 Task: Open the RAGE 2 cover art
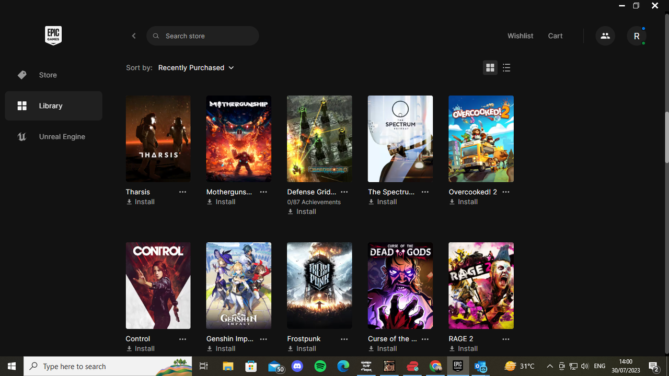coord(481,286)
